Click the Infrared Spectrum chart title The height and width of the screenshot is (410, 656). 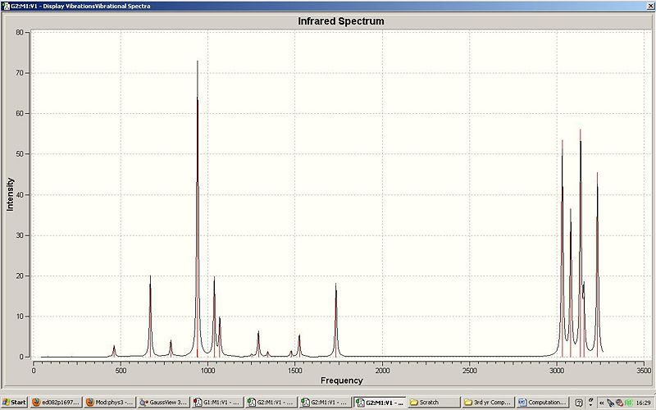[341, 21]
